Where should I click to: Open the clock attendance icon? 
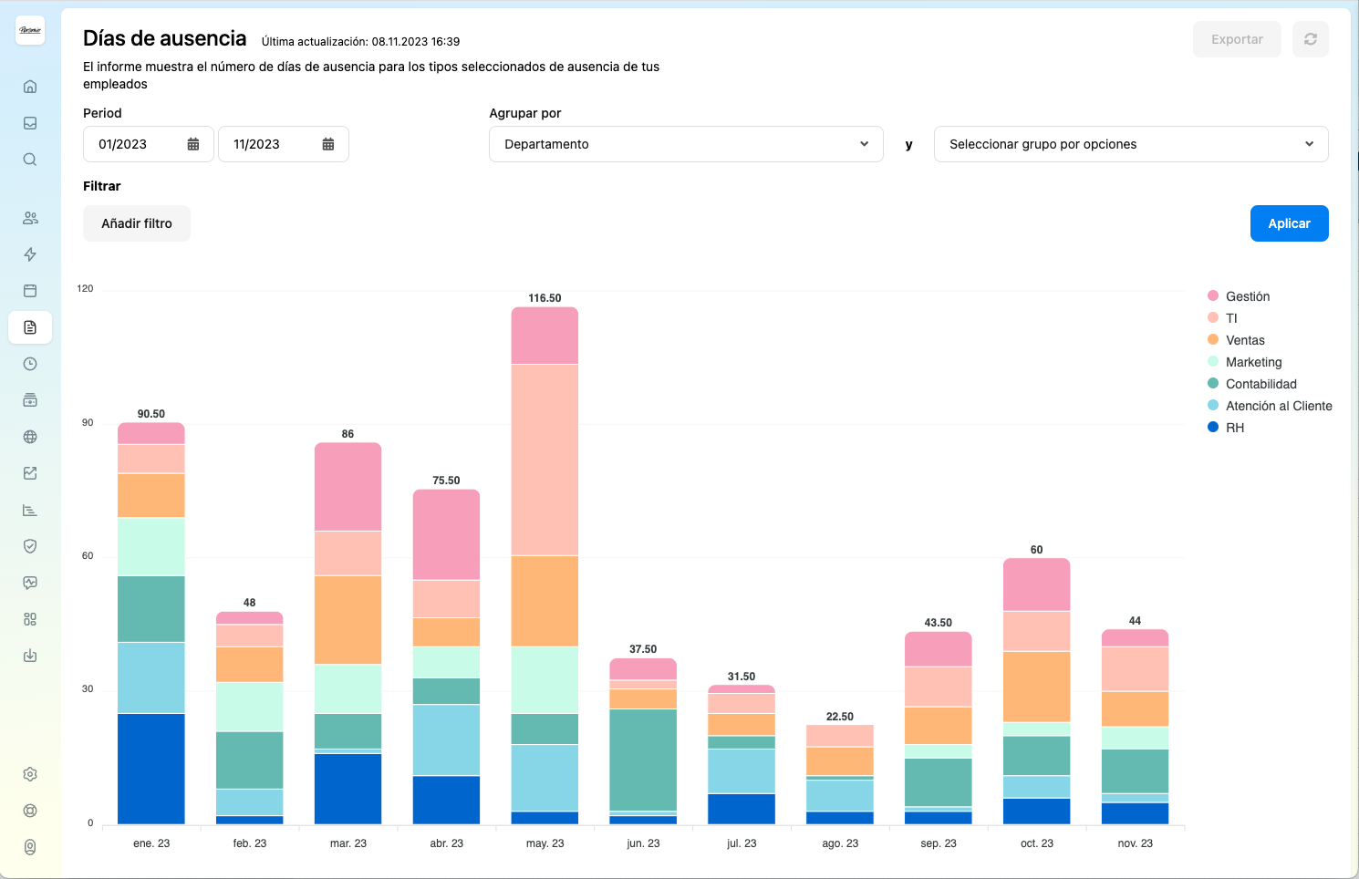tap(30, 364)
